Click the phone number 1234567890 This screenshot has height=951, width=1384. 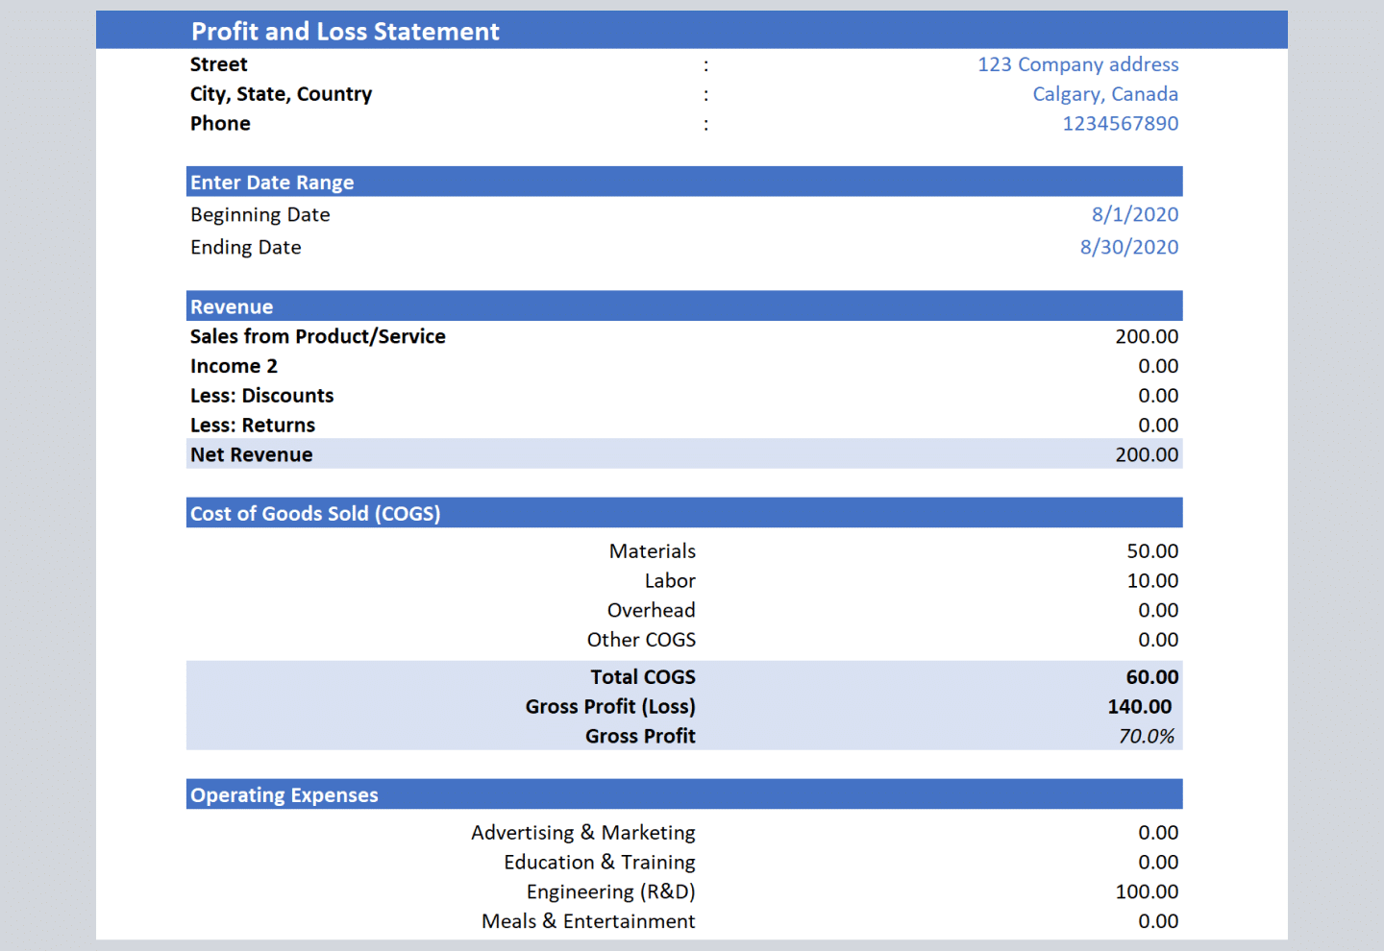point(1120,123)
